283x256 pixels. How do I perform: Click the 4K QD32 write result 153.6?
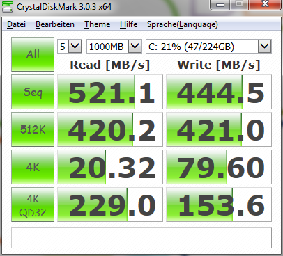tap(219, 205)
